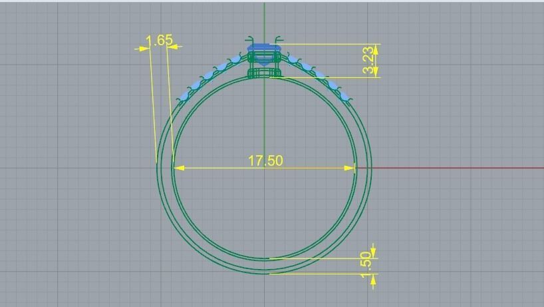Click the red X-axis line
This screenshot has width=544, height=307.
[x=450, y=168]
